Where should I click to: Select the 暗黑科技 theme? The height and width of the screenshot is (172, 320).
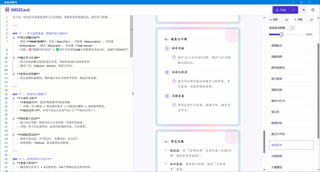[291, 123]
